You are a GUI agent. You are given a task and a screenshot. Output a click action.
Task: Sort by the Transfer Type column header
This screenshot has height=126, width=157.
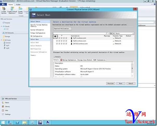[x=118, y=36]
